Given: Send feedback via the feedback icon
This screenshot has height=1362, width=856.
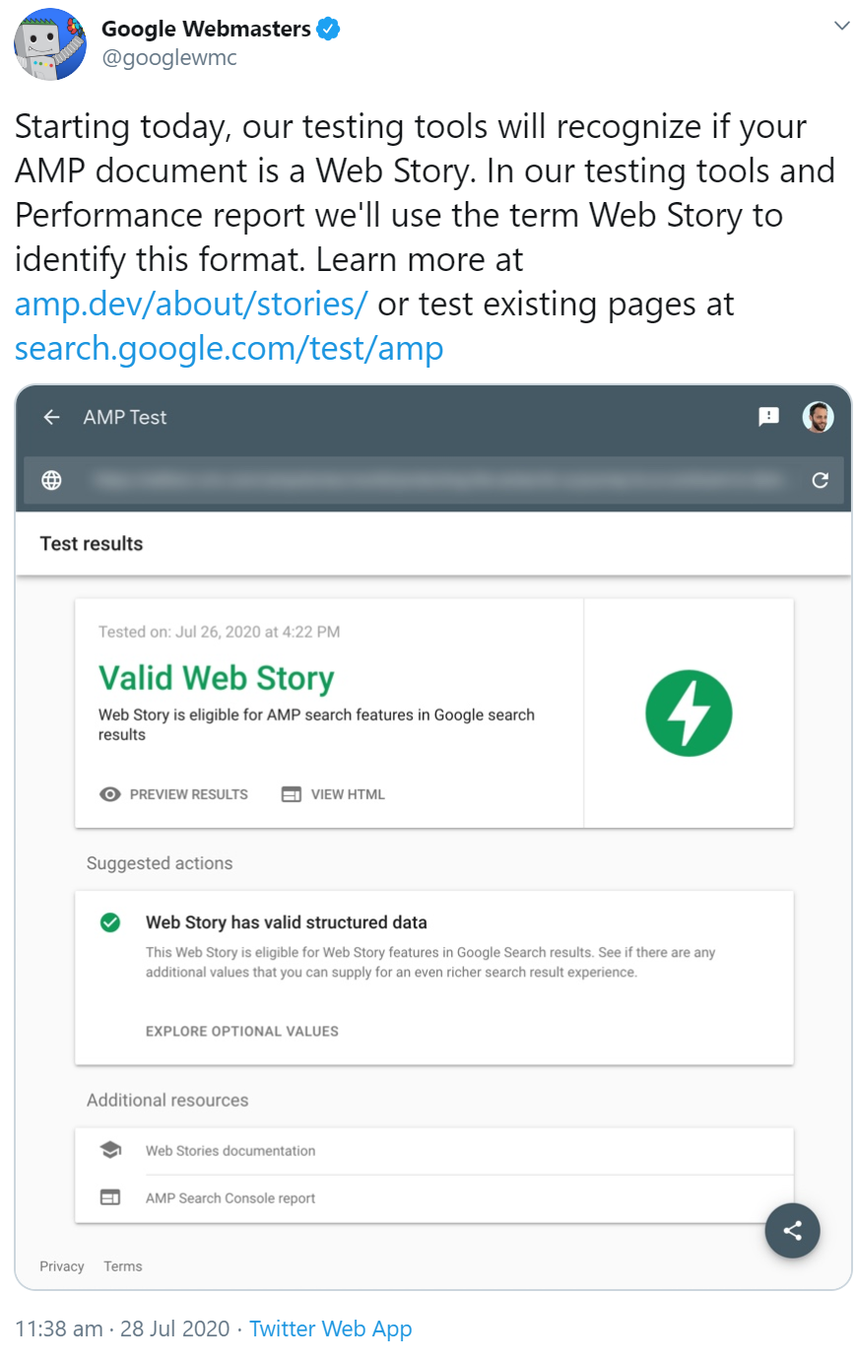Looking at the screenshot, I should (x=768, y=417).
